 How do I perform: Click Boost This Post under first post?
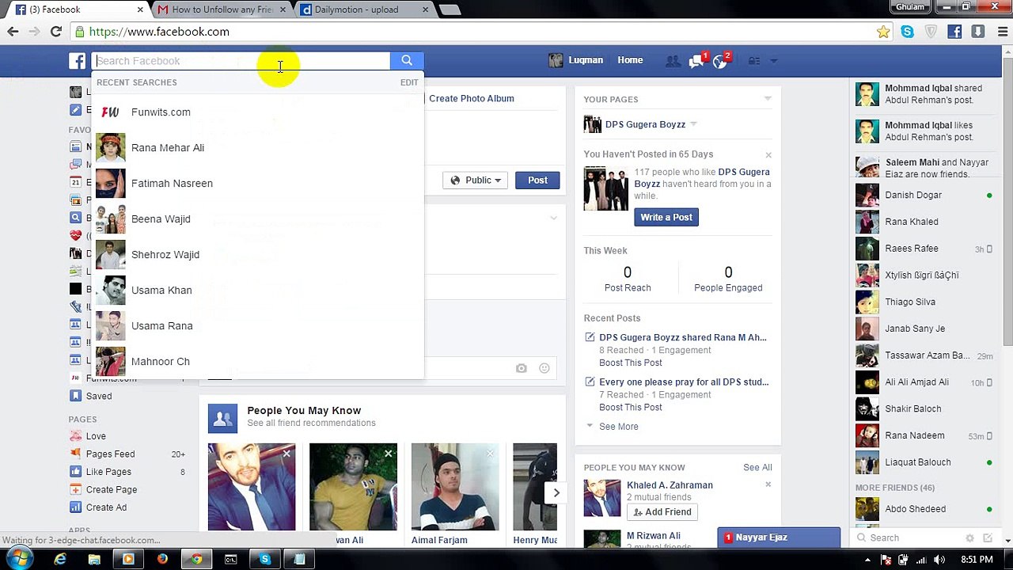tap(631, 363)
